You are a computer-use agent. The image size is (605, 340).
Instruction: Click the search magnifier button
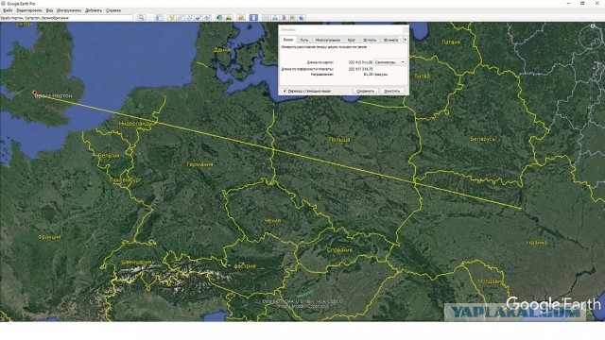point(141,17)
